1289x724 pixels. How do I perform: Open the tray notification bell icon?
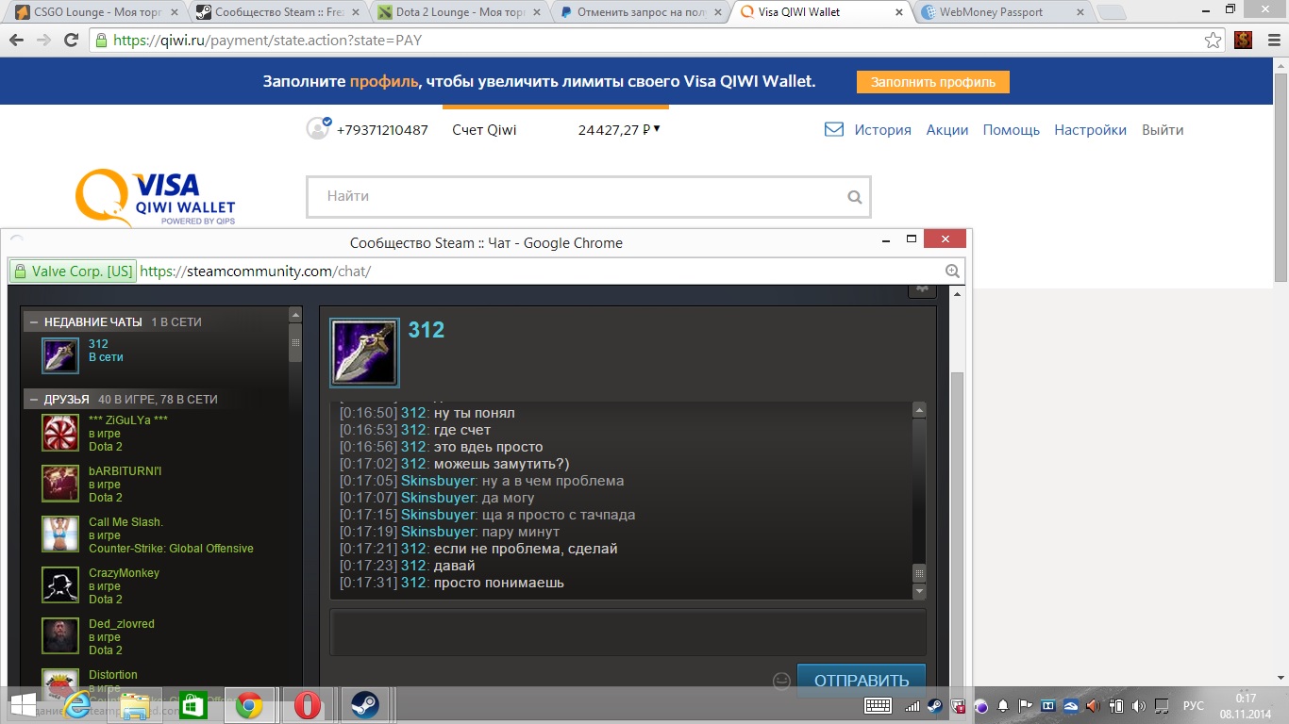pos(1002,705)
